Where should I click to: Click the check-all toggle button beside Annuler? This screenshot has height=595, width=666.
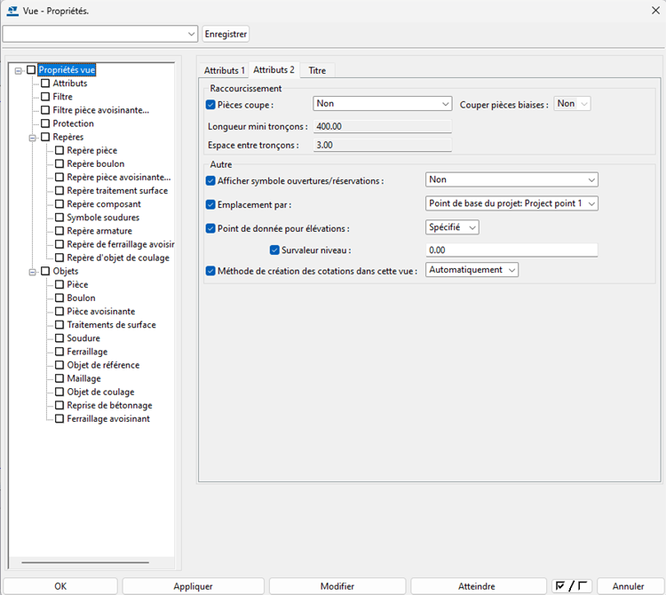(571, 586)
